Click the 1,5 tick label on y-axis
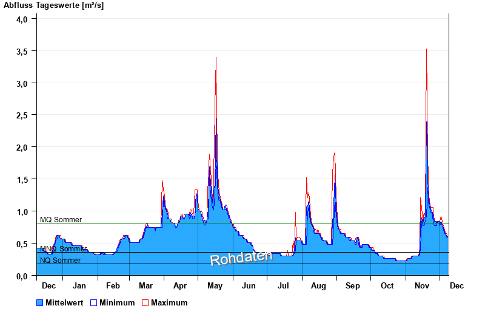 [x=22, y=179]
